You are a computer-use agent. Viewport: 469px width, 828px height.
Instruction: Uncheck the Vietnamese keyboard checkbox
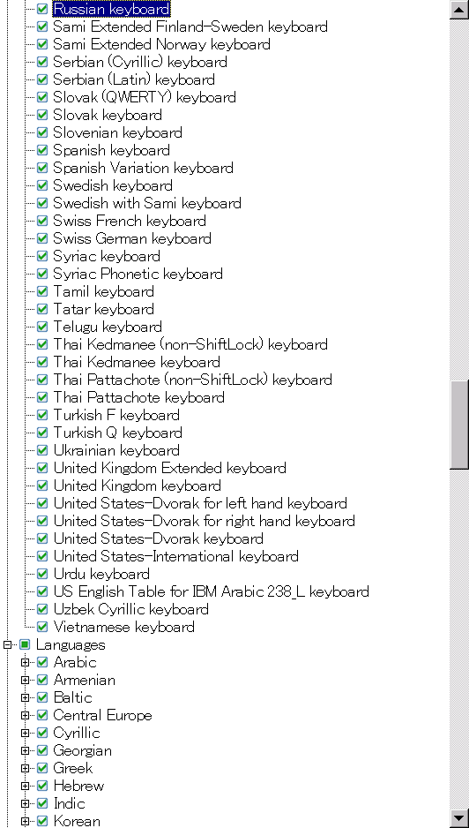point(42,628)
